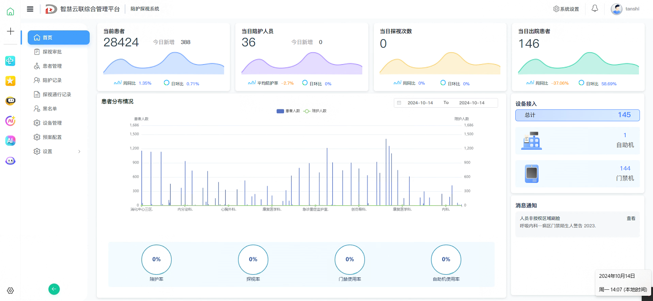Image resolution: width=653 pixels, height=301 pixels.
Task: Click the 总计 145 device summary bar
Action: [577, 115]
